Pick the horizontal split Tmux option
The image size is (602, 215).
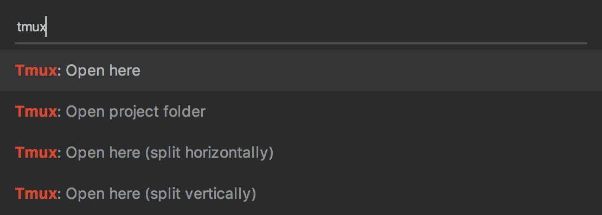tap(301, 153)
